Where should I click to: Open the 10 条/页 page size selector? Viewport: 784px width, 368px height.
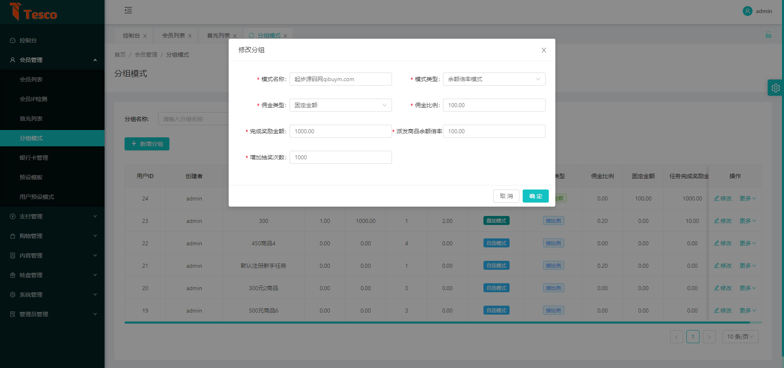pyautogui.click(x=740, y=337)
